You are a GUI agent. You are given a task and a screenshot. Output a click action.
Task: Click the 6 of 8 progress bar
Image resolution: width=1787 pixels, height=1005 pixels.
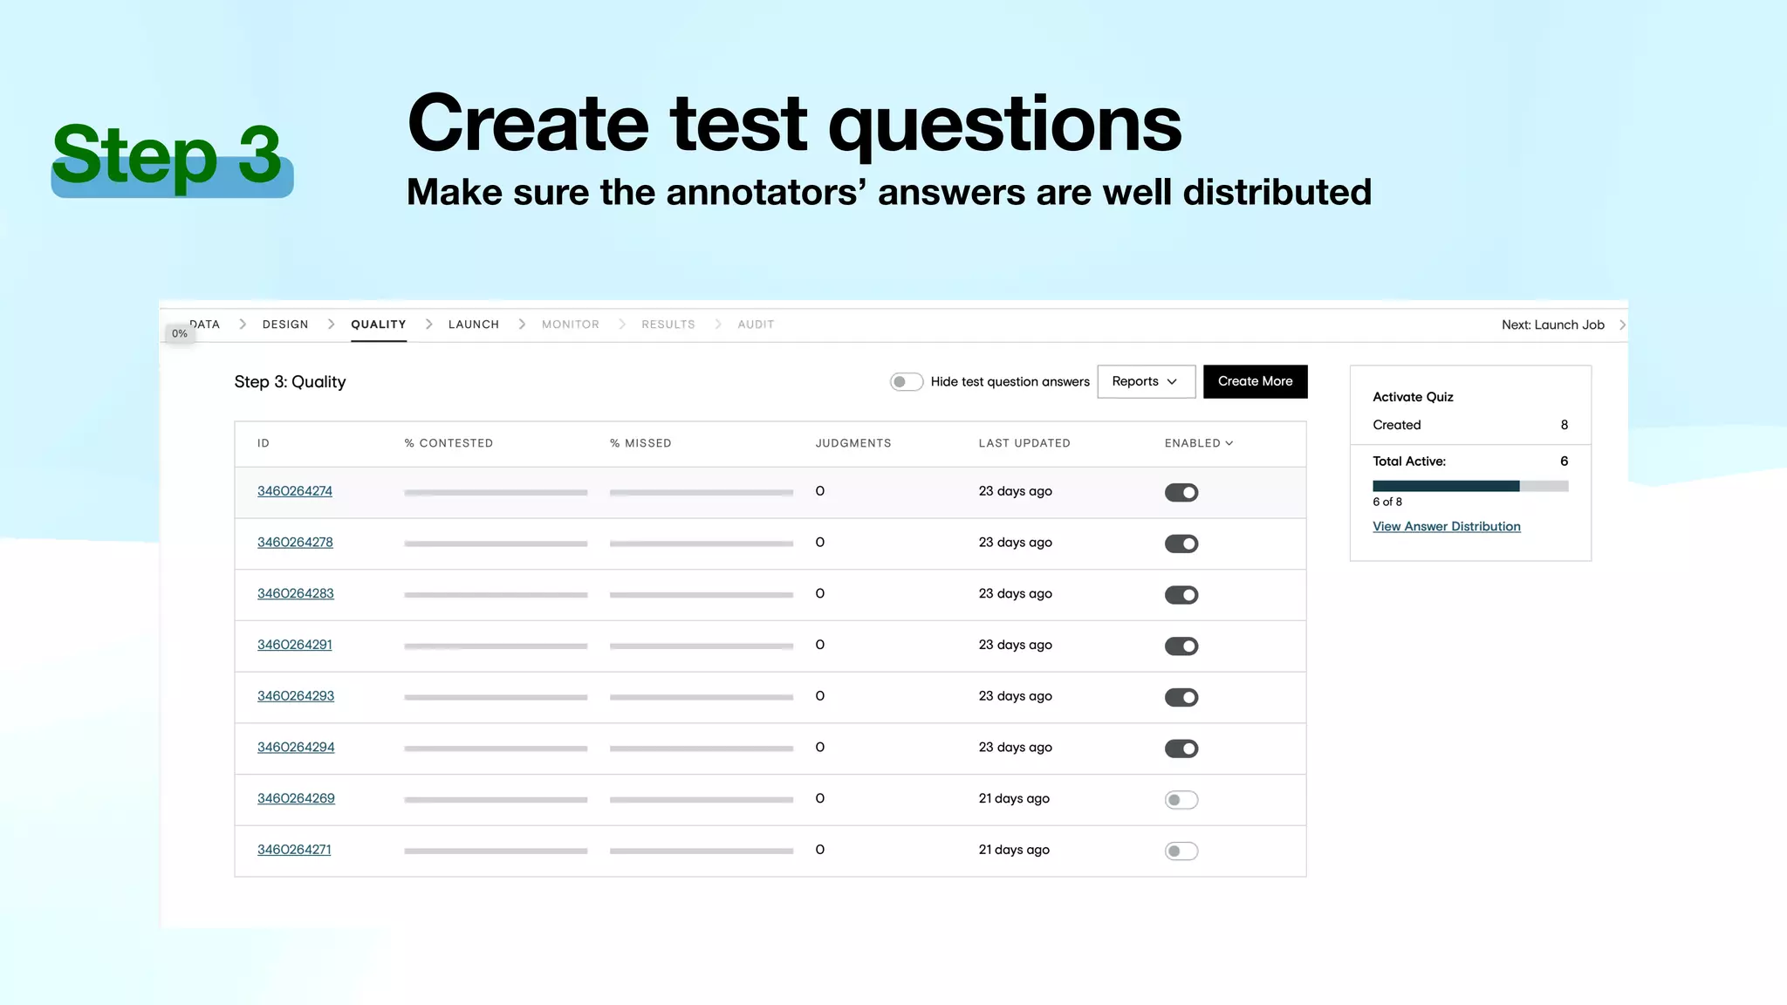[x=1469, y=486]
